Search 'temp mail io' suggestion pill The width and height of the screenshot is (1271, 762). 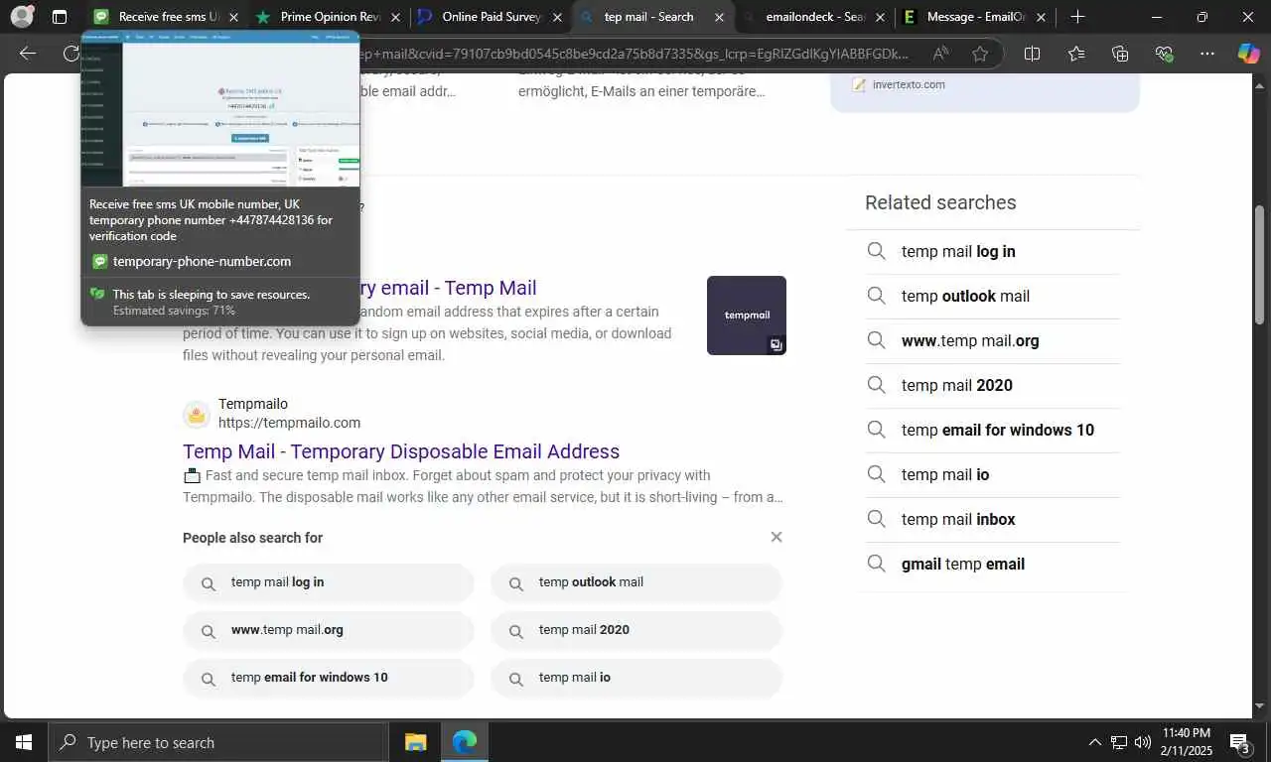[636, 678]
